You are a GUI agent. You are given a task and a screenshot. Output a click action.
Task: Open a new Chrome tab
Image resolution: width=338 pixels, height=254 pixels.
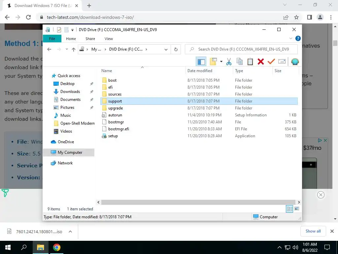click(x=89, y=6)
